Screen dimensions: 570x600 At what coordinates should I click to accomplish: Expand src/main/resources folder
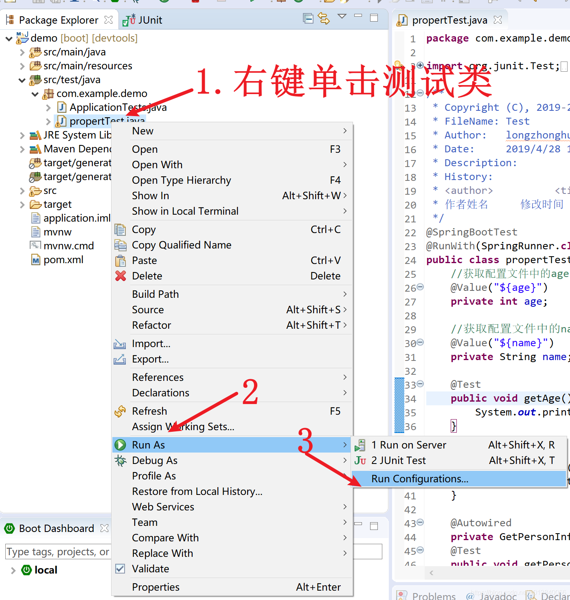tap(22, 66)
